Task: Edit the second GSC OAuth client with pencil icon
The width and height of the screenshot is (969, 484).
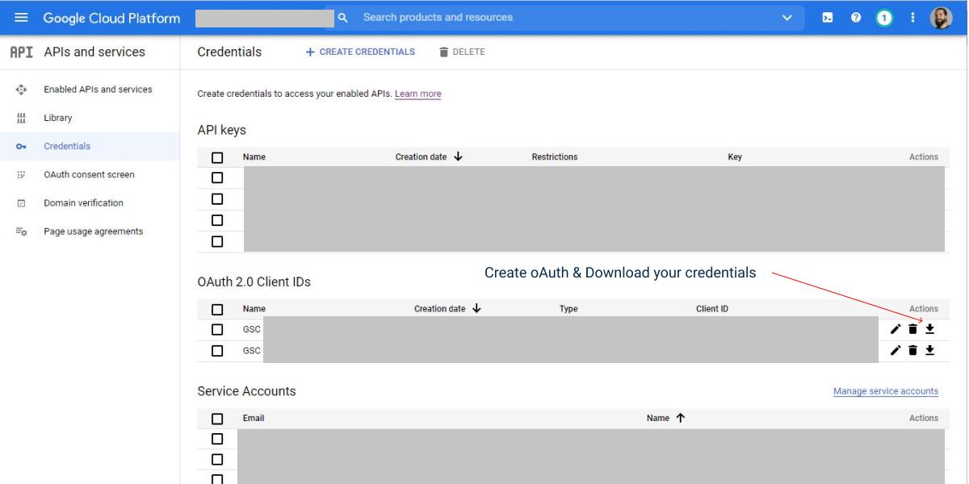Action: pyautogui.click(x=896, y=350)
